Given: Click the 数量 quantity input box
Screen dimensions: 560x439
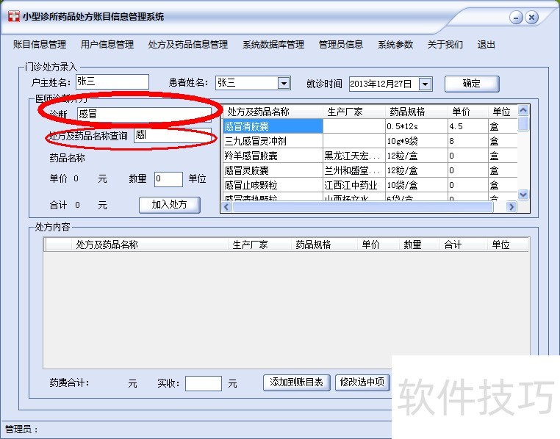Looking at the screenshot, I should pyautogui.click(x=168, y=179).
